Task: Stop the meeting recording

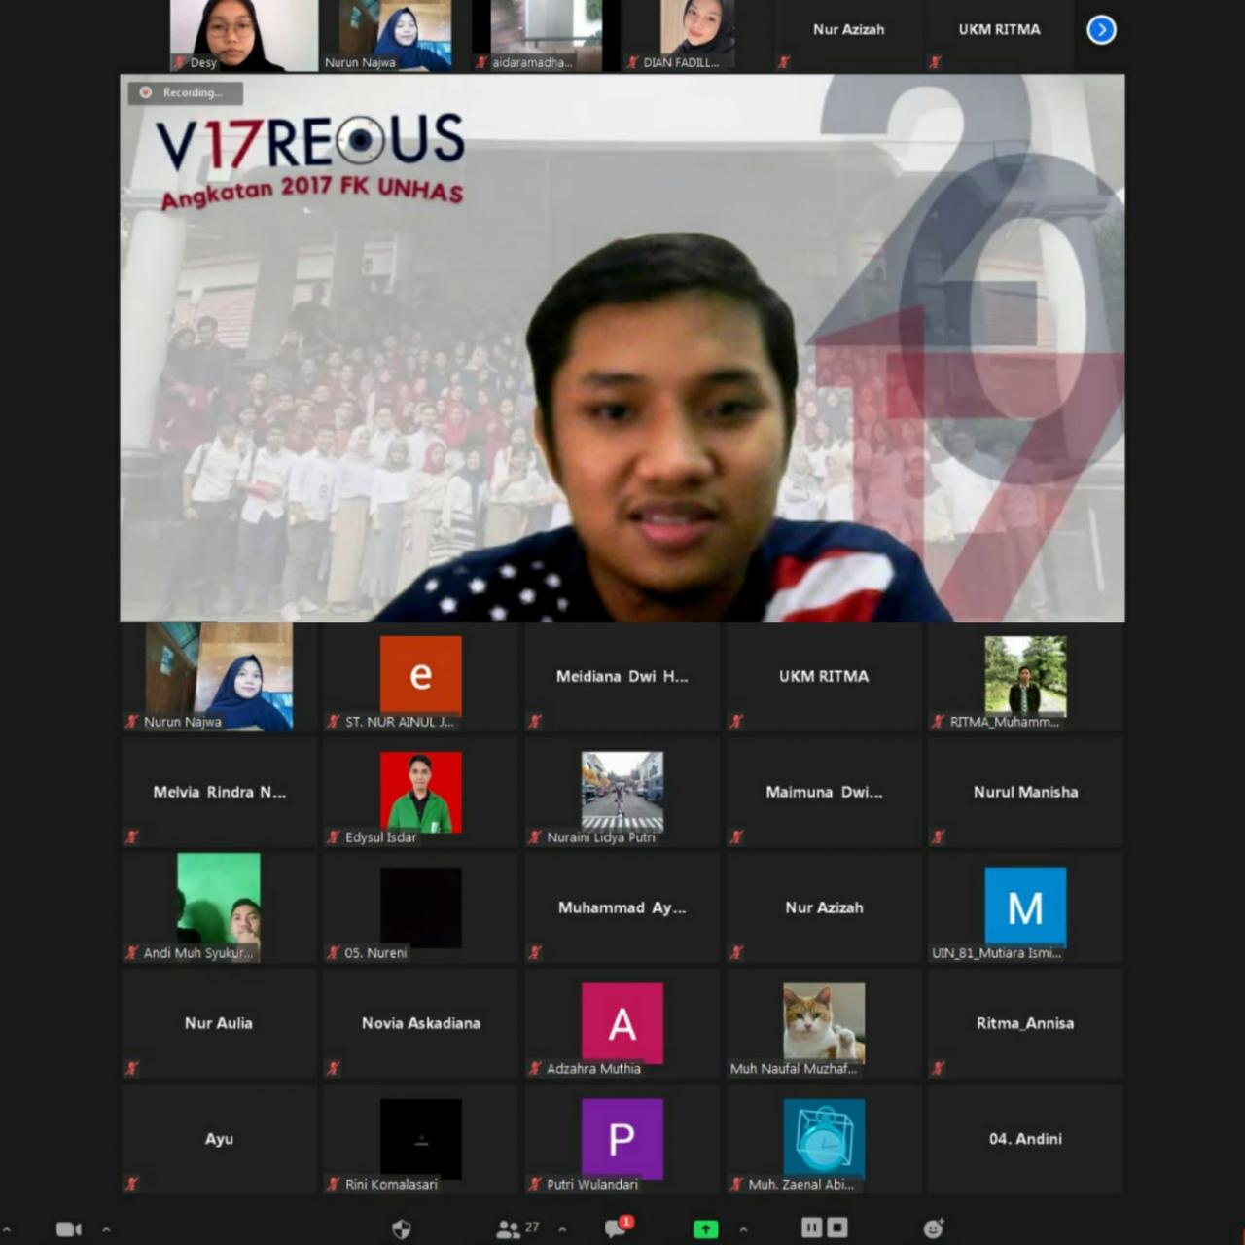Action: click(837, 1227)
